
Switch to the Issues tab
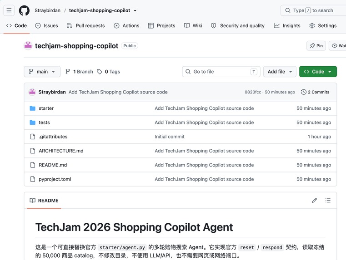pyautogui.click(x=46, y=25)
